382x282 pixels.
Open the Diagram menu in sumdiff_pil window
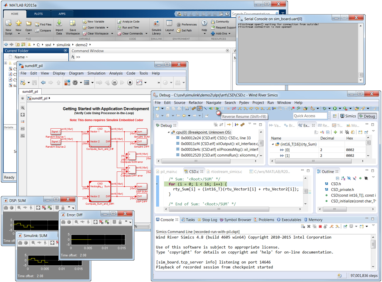(x=76, y=73)
